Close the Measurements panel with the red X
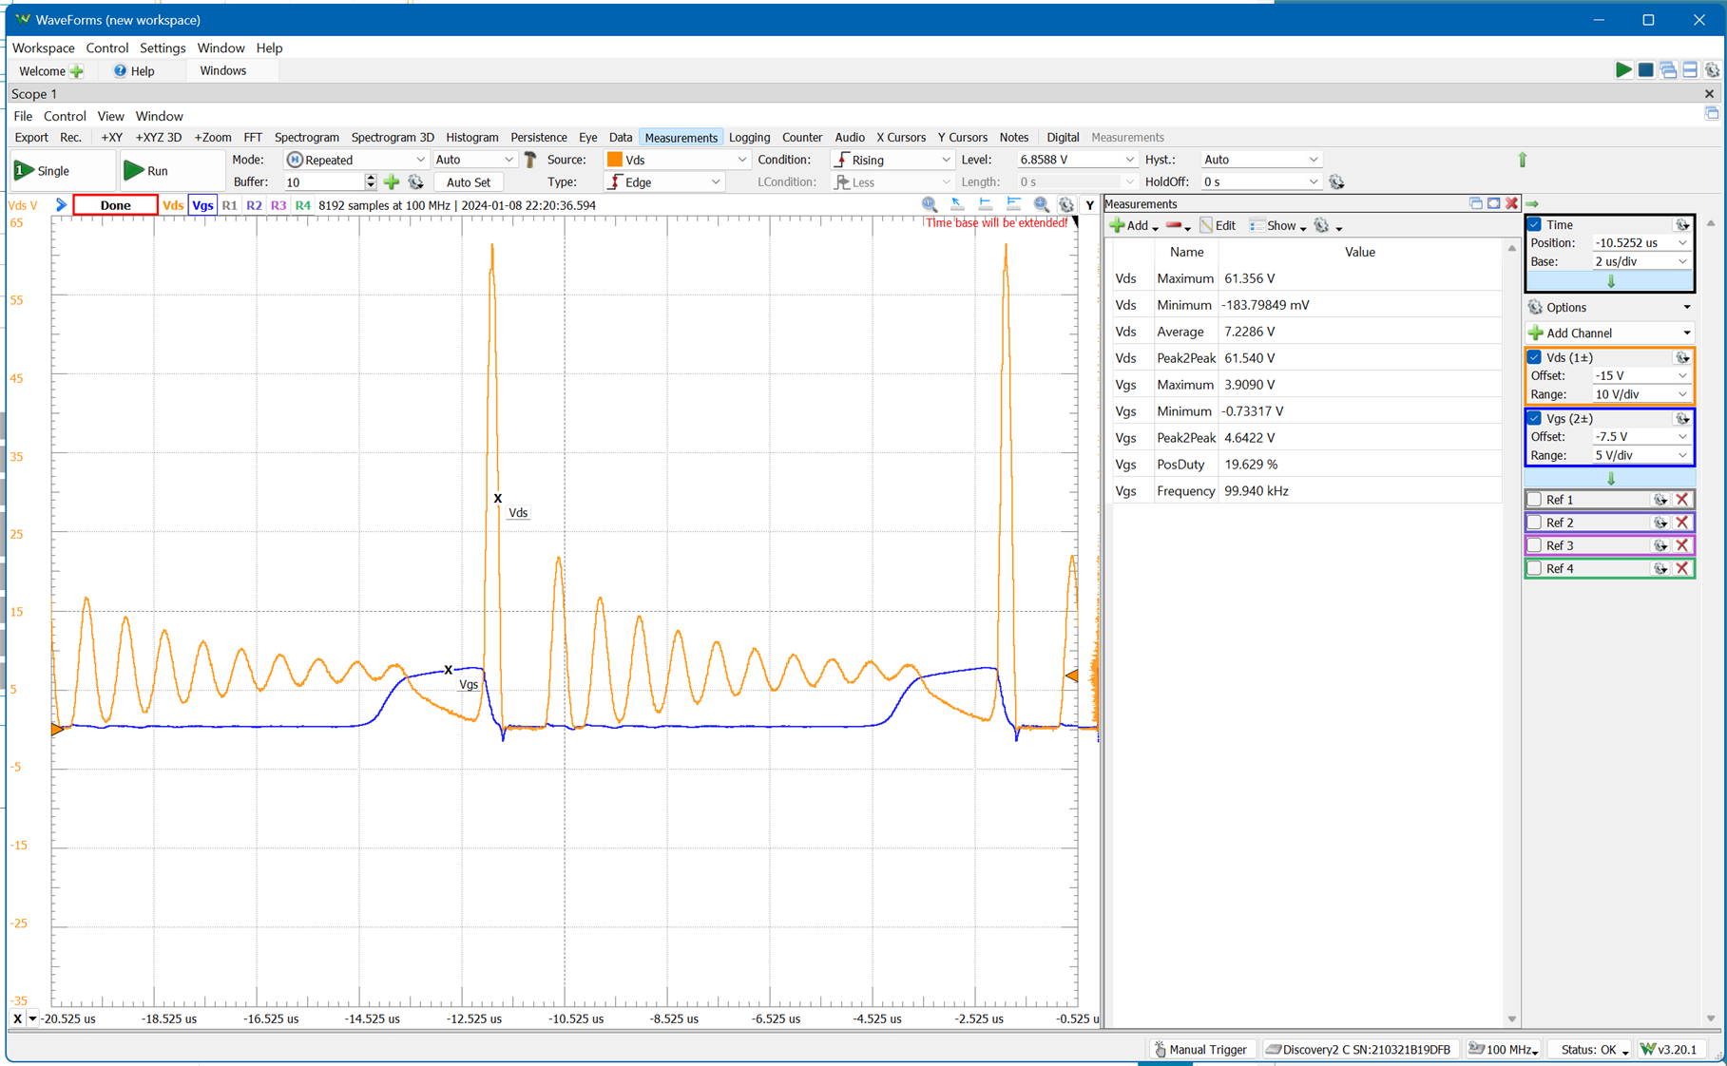The width and height of the screenshot is (1727, 1066). click(1511, 203)
